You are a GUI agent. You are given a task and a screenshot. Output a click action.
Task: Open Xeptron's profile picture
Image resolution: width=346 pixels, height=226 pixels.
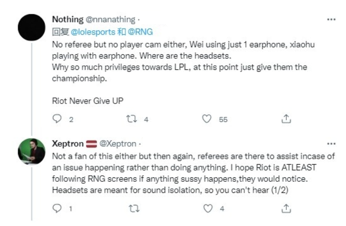pos(32,151)
